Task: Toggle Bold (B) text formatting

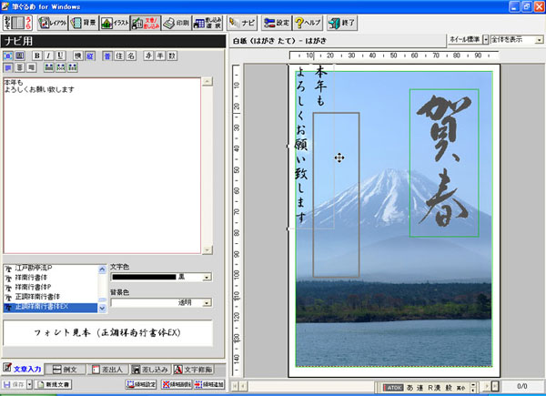Action: [37, 56]
